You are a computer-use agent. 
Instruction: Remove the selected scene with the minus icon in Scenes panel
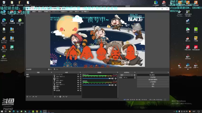[30, 97]
